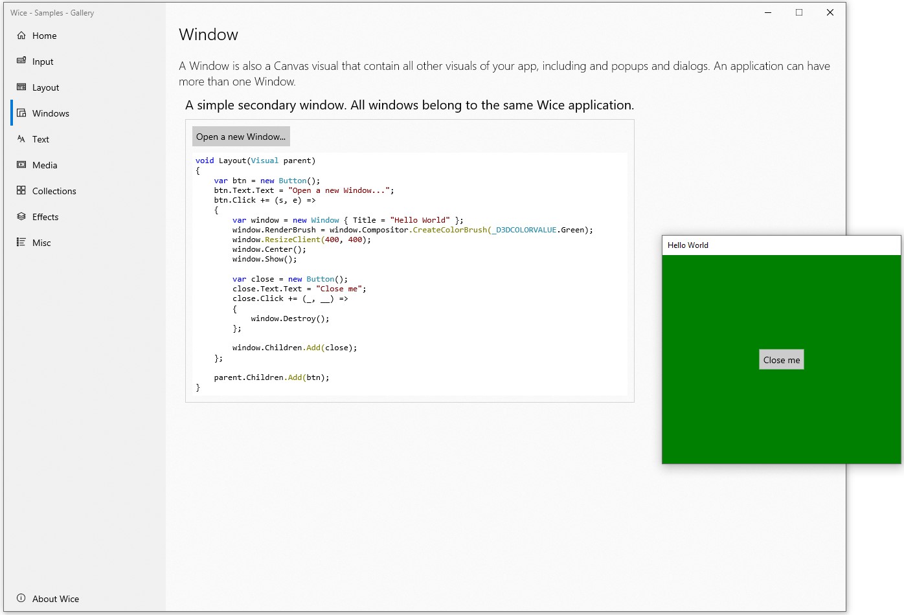Click the Input keyboard icon
Screen dimensions: 904x615
21,61
